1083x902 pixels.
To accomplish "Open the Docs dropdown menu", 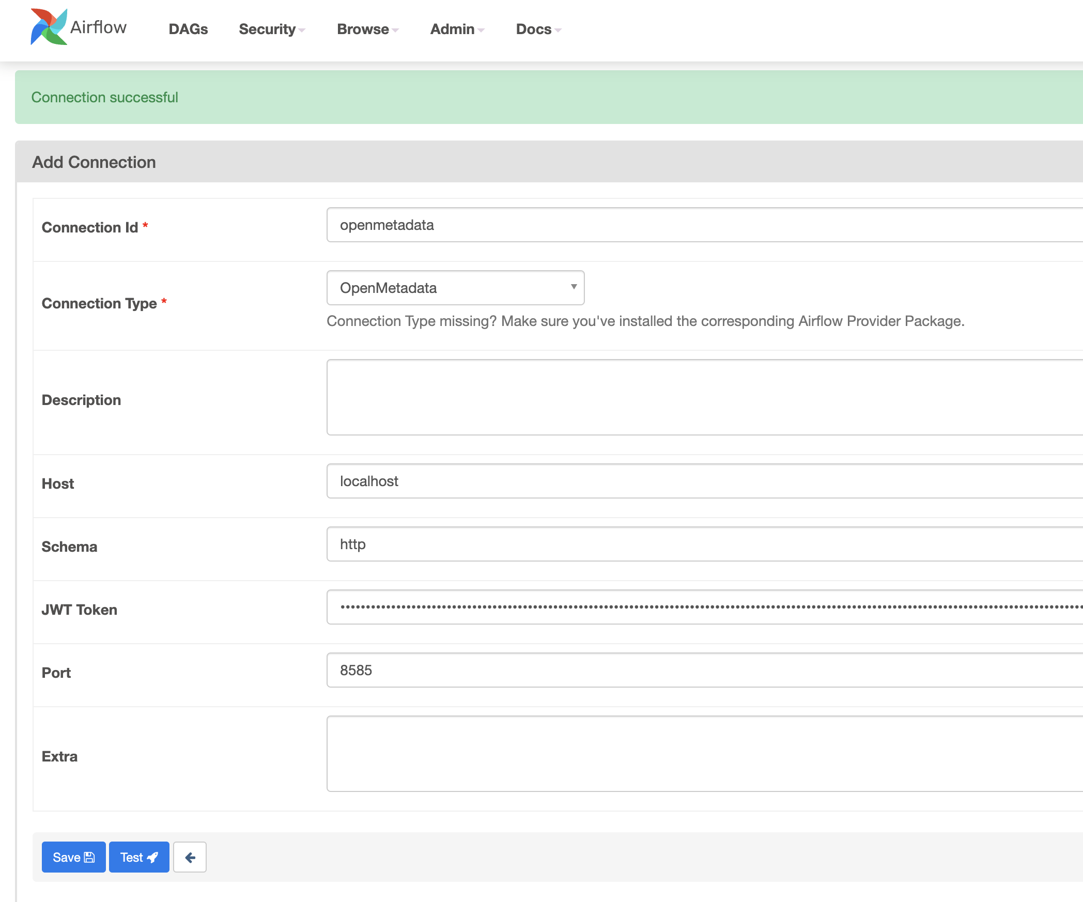I will click(538, 29).
